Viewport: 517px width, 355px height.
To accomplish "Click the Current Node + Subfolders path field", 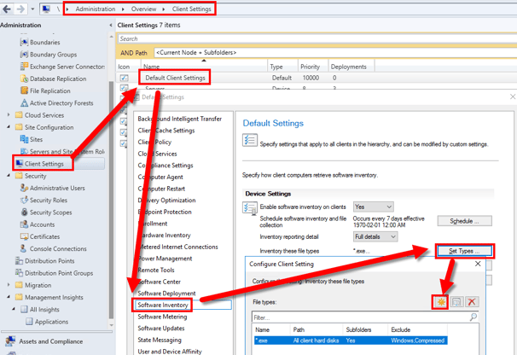I will (x=335, y=52).
